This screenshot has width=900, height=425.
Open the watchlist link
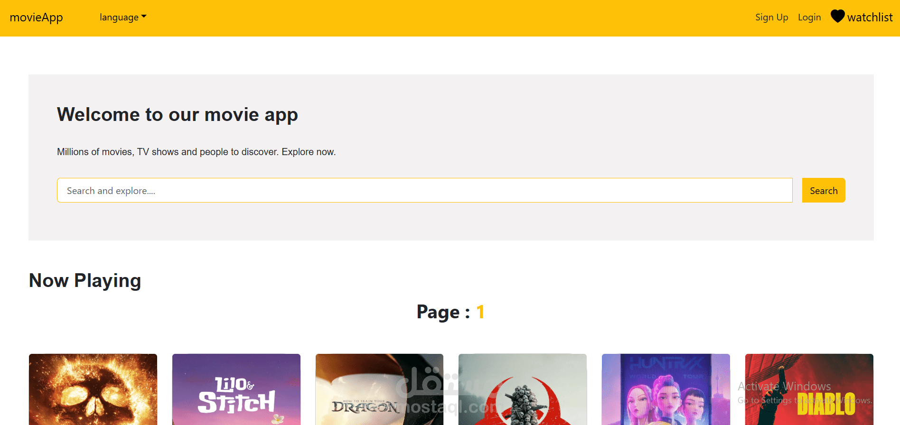pyautogui.click(x=870, y=17)
